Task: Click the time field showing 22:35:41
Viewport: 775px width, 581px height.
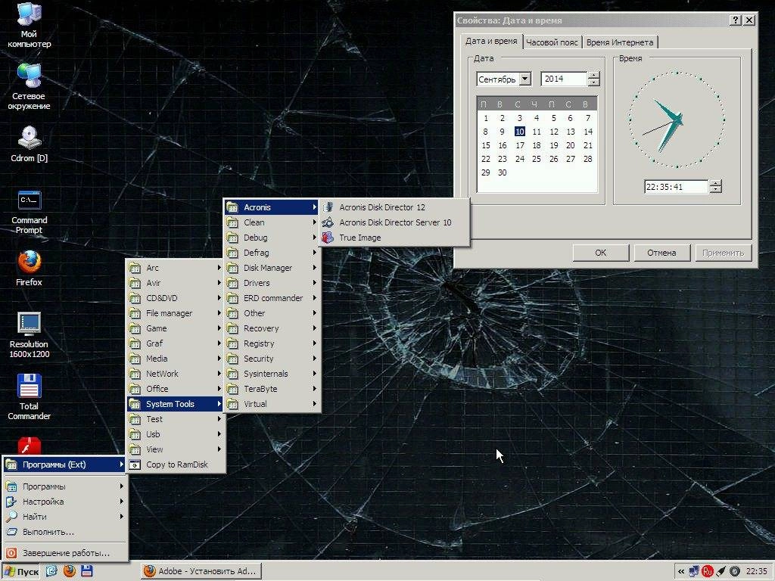Action: (x=676, y=187)
